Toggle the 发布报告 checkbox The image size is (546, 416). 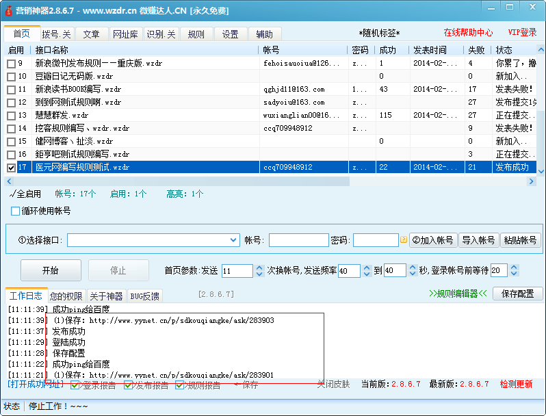128,385
